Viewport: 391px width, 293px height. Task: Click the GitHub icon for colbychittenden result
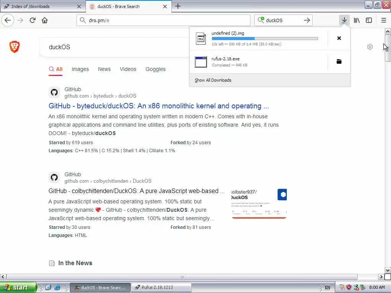[x=54, y=177]
